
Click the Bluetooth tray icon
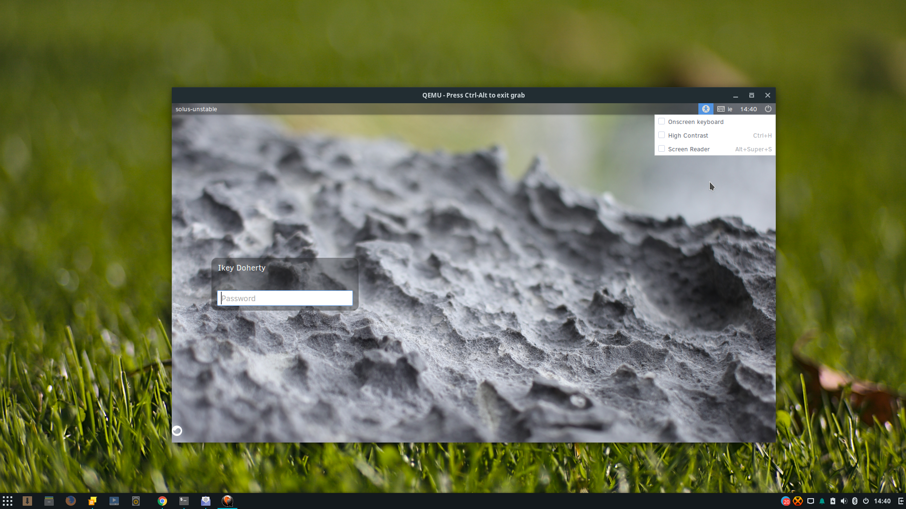(855, 501)
